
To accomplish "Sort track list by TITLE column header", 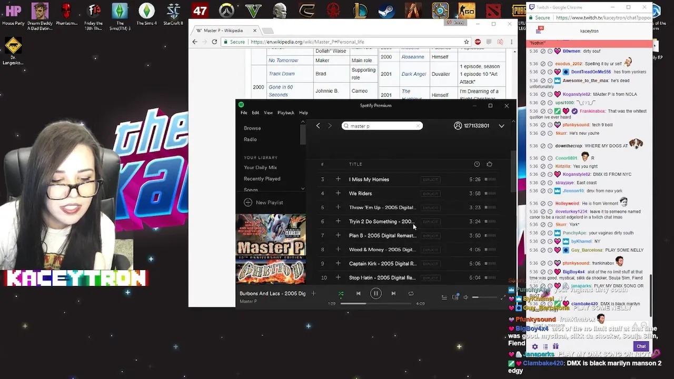I will [x=355, y=164].
